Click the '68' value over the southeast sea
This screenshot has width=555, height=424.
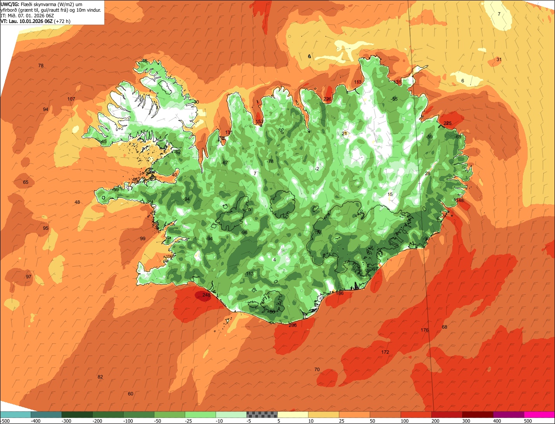pos(444,327)
